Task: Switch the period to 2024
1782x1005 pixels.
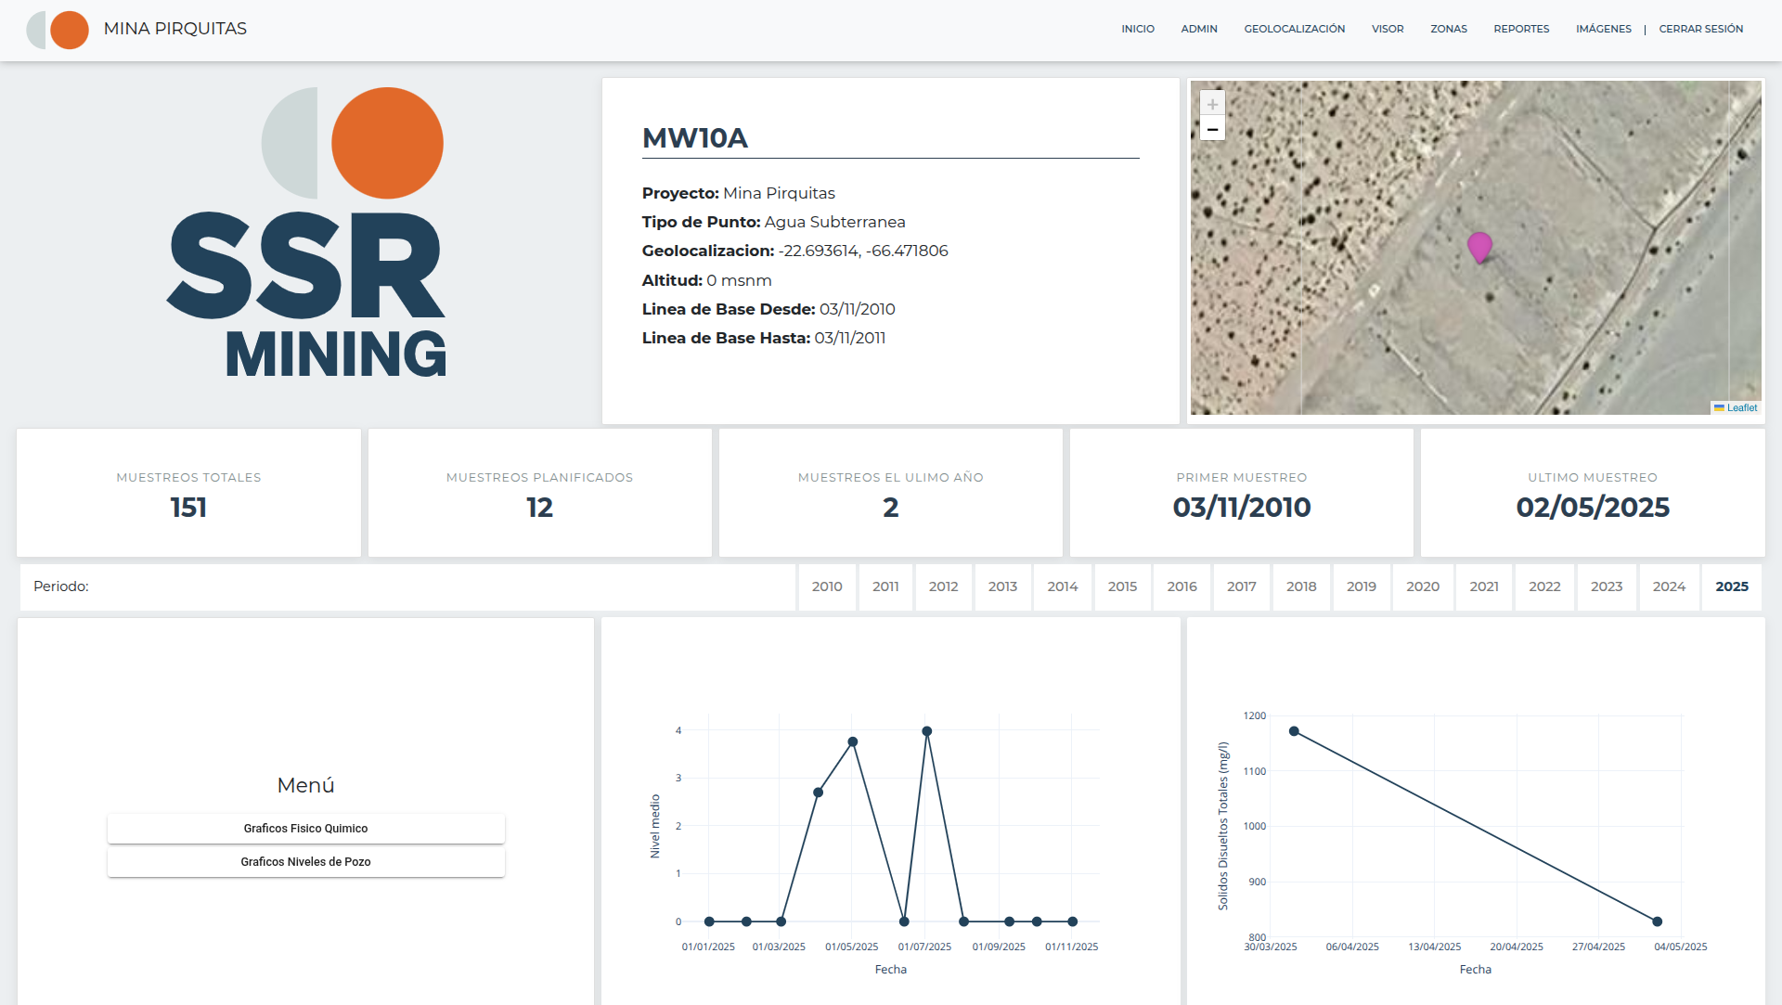Action: 1668,586
